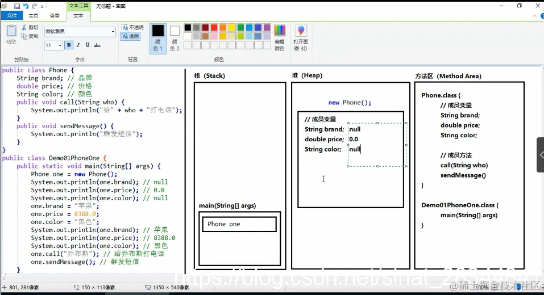This screenshot has height=295, width=544.
Task: Pick the yellow palette swatch
Action: click(232, 27)
